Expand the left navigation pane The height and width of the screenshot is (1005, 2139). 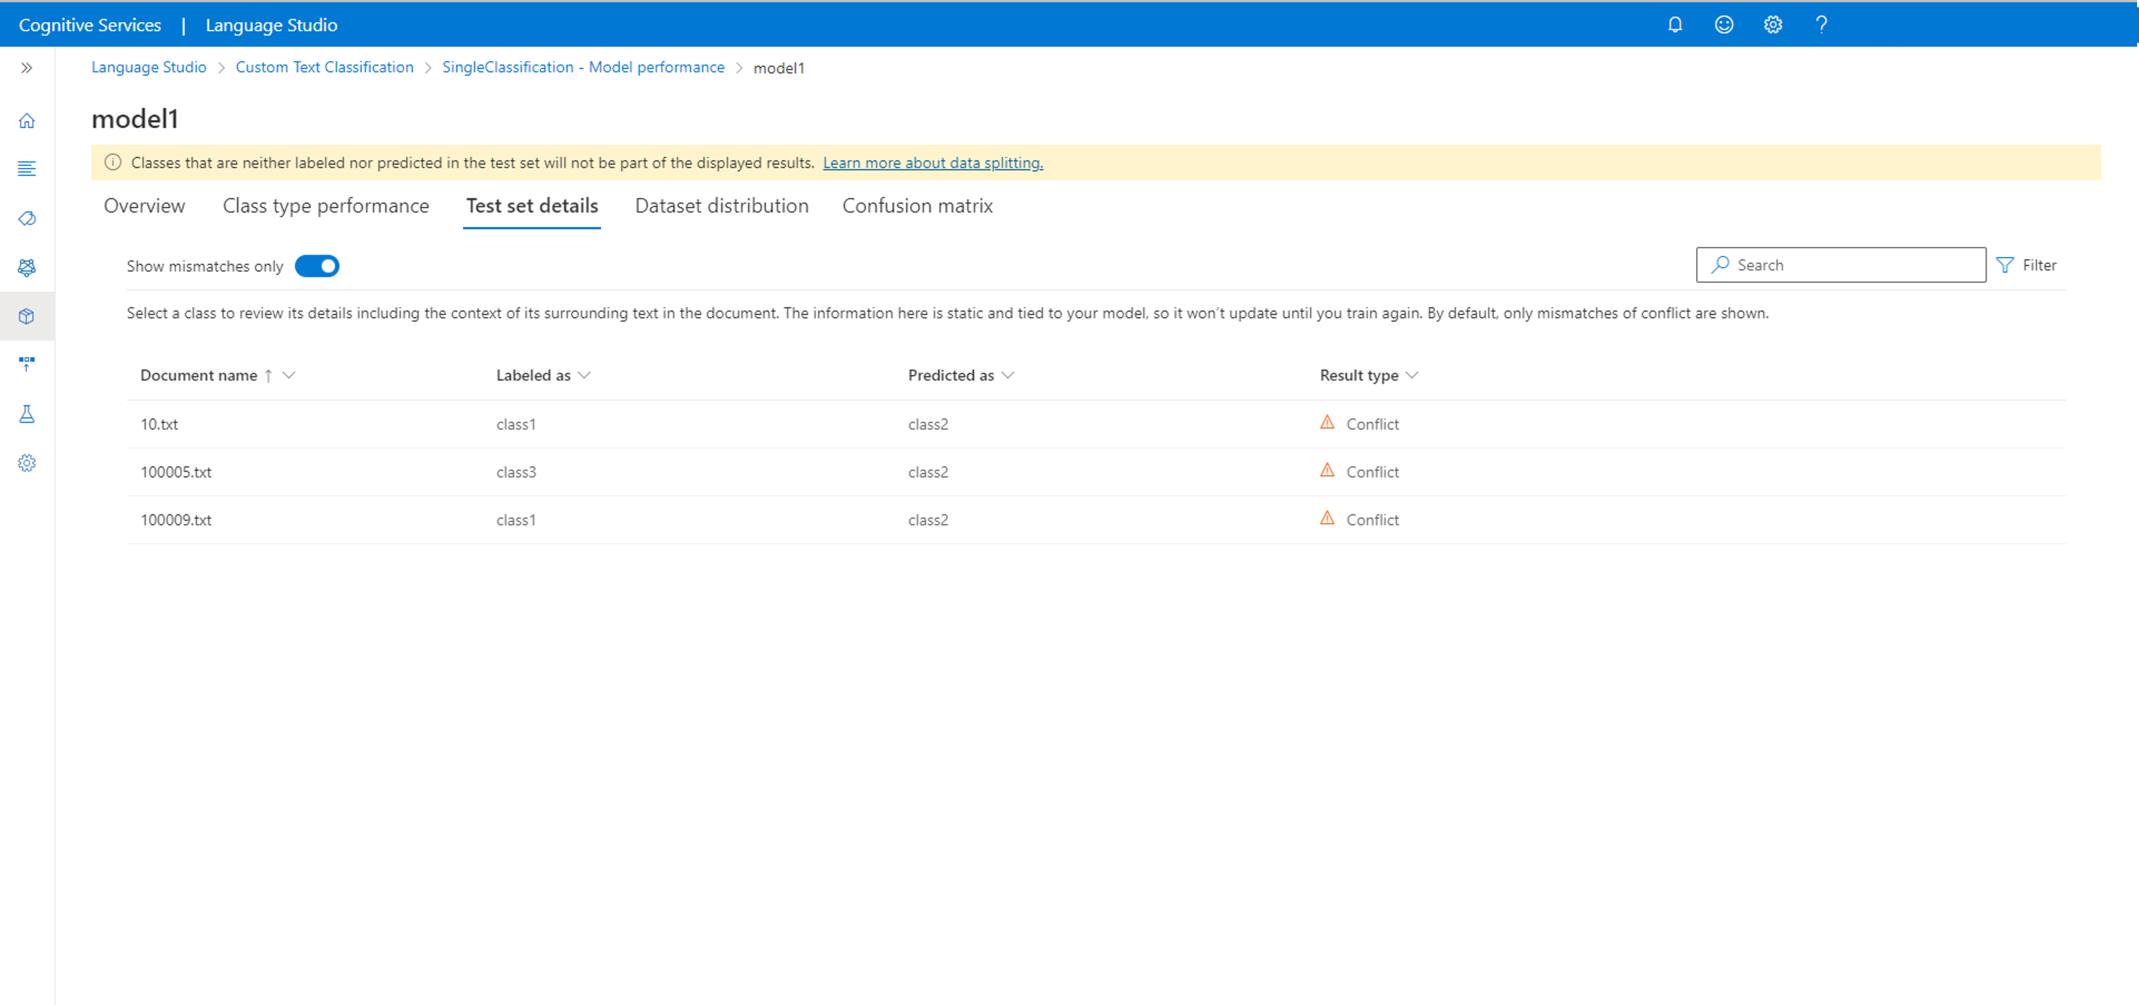(27, 68)
